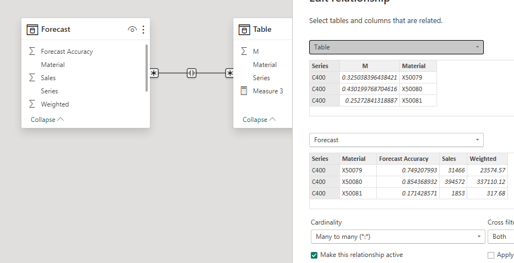
Task: Select Measure 3 in Table card
Action: tap(268, 91)
